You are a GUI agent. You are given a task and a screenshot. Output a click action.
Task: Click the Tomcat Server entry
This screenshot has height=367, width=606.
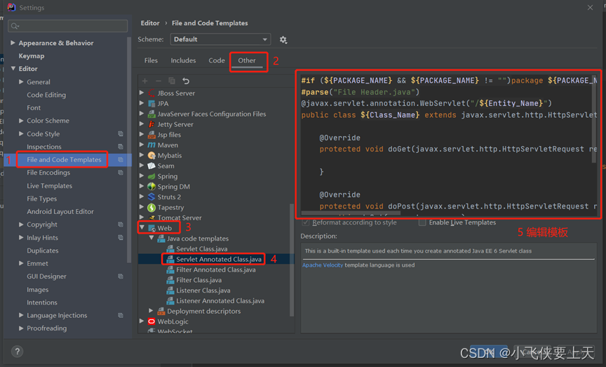180,218
